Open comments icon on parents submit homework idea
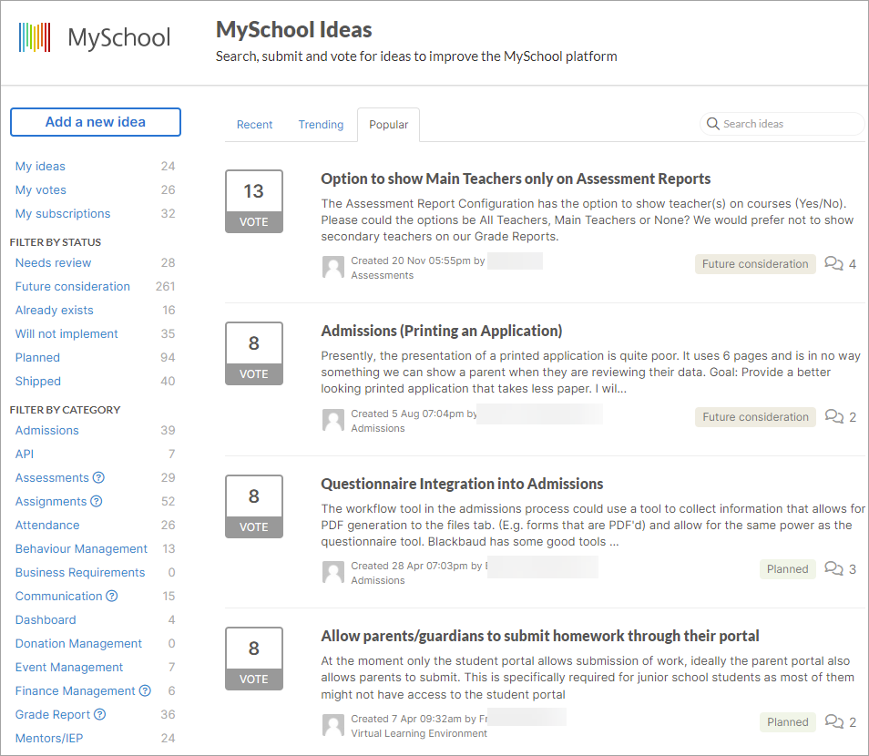869x756 pixels. tap(833, 721)
